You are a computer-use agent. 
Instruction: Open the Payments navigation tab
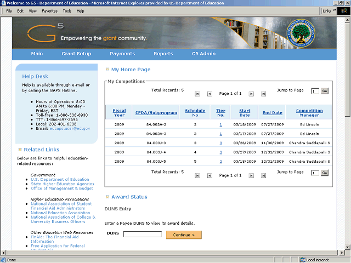coord(122,54)
